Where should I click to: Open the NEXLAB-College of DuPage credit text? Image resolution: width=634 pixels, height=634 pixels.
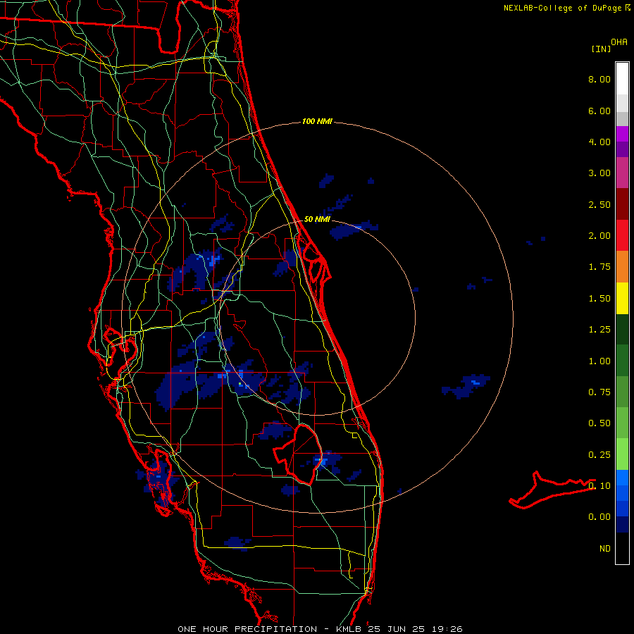pos(567,8)
